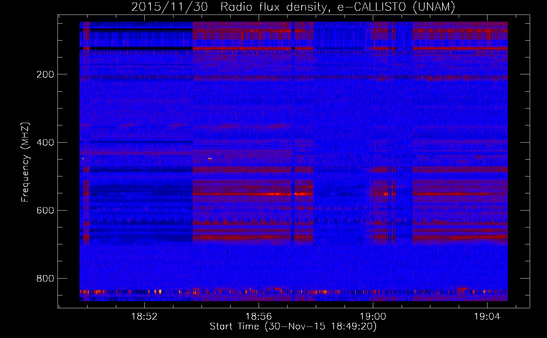Viewport: 547px width, 338px height.
Task: Click the 19:00 time tick label
Action: click(x=373, y=317)
